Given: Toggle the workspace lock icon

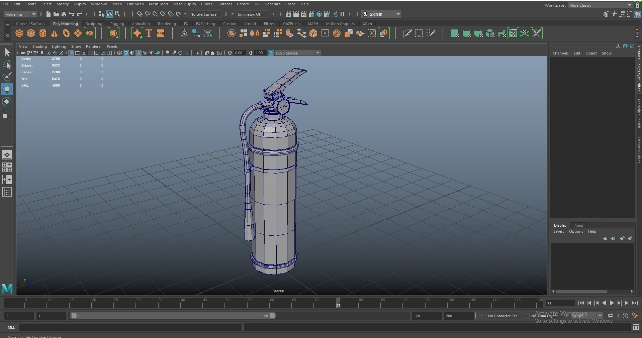Looking at the screenshot, I should [638, 5].
